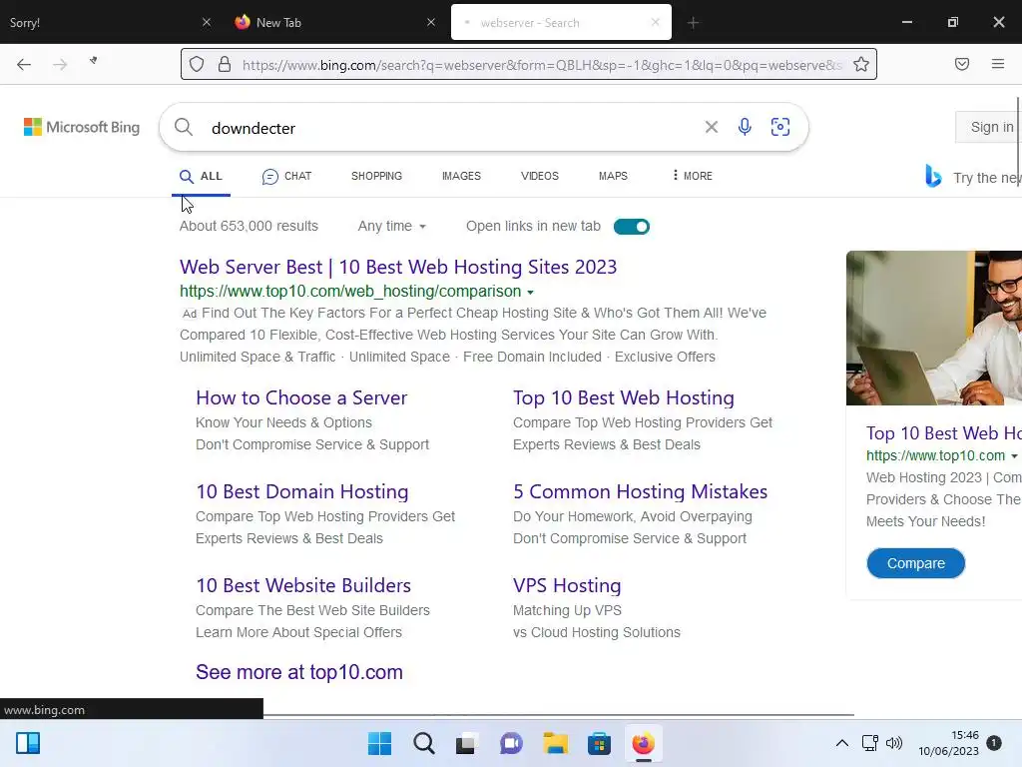Open Microsoft Store from the taskbar
This screenshot has width=1022, height=767.
tap(599, 743)
